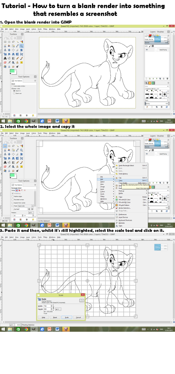This screenshot has width=175, height=374.
Task: Click the Reset button in Scale dialog
Action: (x=55, y=318)
